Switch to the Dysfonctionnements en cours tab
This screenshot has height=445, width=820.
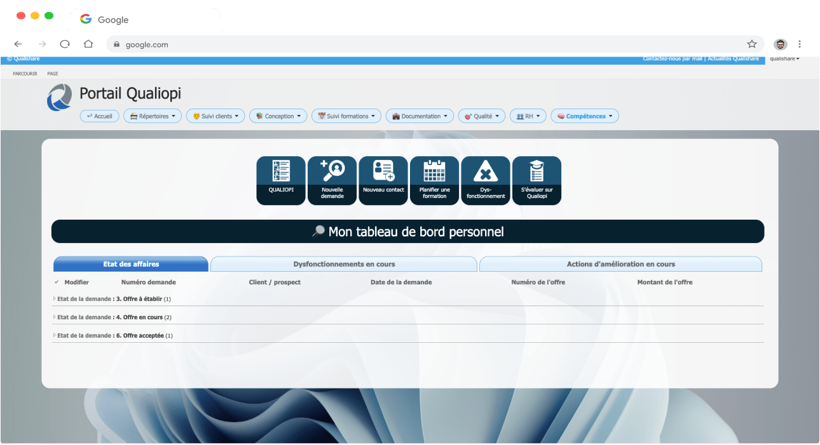tap(343, 264)
